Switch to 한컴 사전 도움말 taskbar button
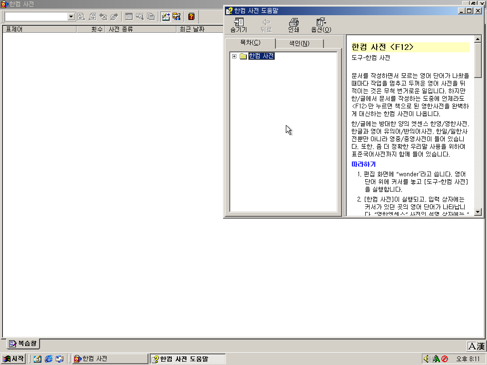This screenshot has height=365, width=487. [187, 359]
